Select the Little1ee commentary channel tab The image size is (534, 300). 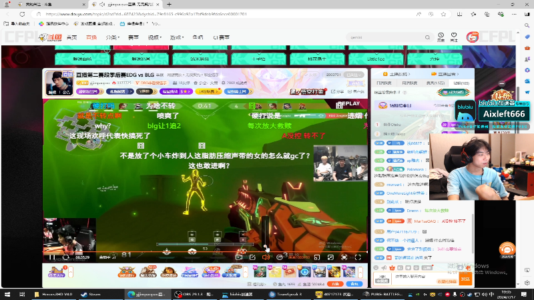coord(376,59)
